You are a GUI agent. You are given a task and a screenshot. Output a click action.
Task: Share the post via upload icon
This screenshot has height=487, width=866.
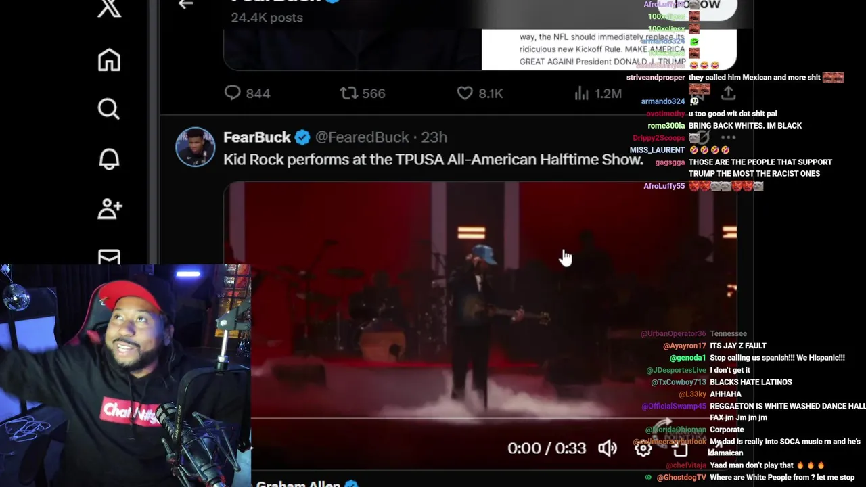click(728, 93)
